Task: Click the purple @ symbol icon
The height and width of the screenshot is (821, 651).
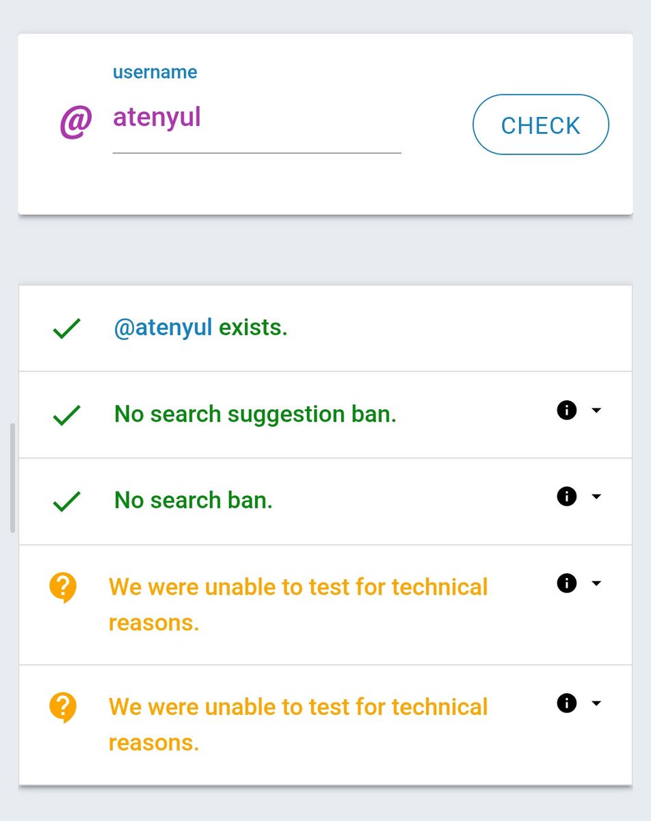Action: (x=75, y=123)
